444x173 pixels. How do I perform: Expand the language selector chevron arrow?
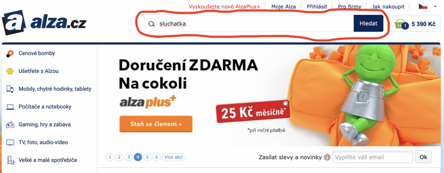pos(435,6)
